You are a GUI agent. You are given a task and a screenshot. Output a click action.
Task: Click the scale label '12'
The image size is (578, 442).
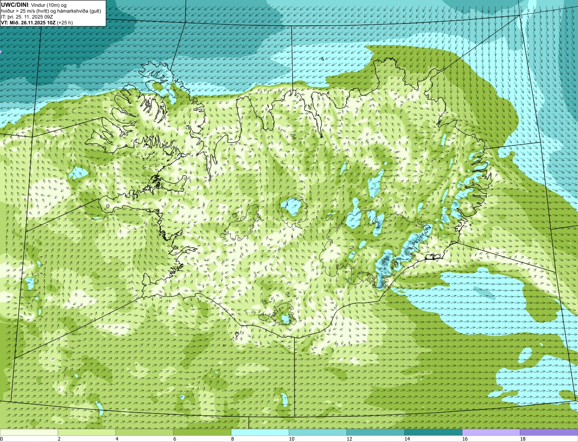tap(350, 439)
